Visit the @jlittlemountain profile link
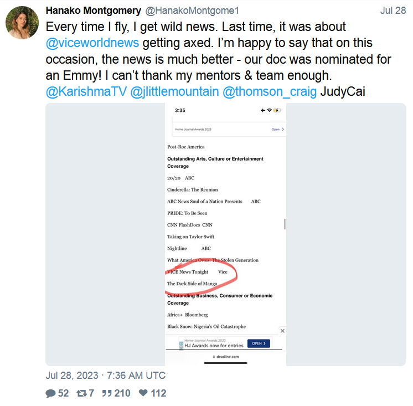The width and height of the screenshot is (413, 406). pos(174,91)
